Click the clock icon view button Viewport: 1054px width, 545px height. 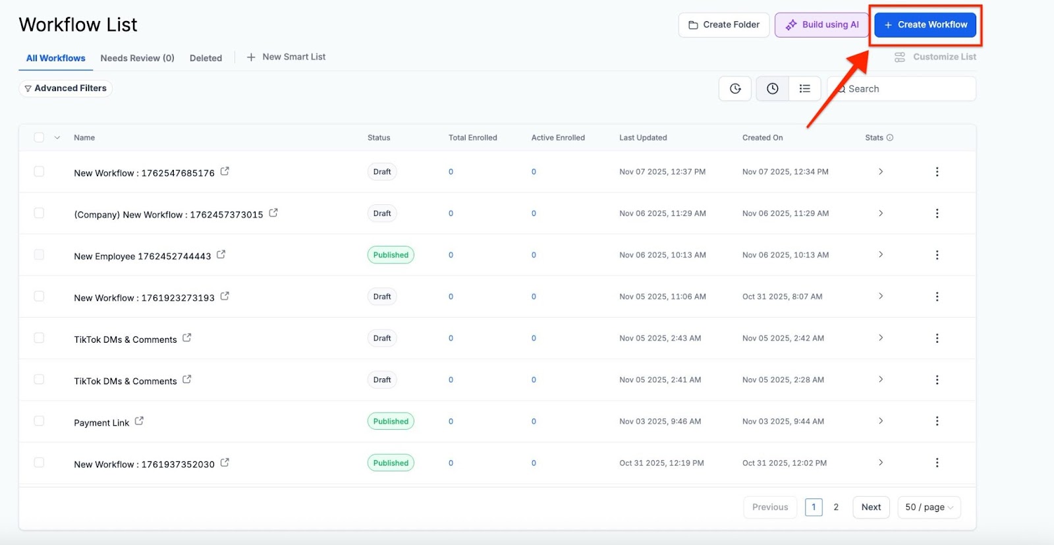point(773,88)
